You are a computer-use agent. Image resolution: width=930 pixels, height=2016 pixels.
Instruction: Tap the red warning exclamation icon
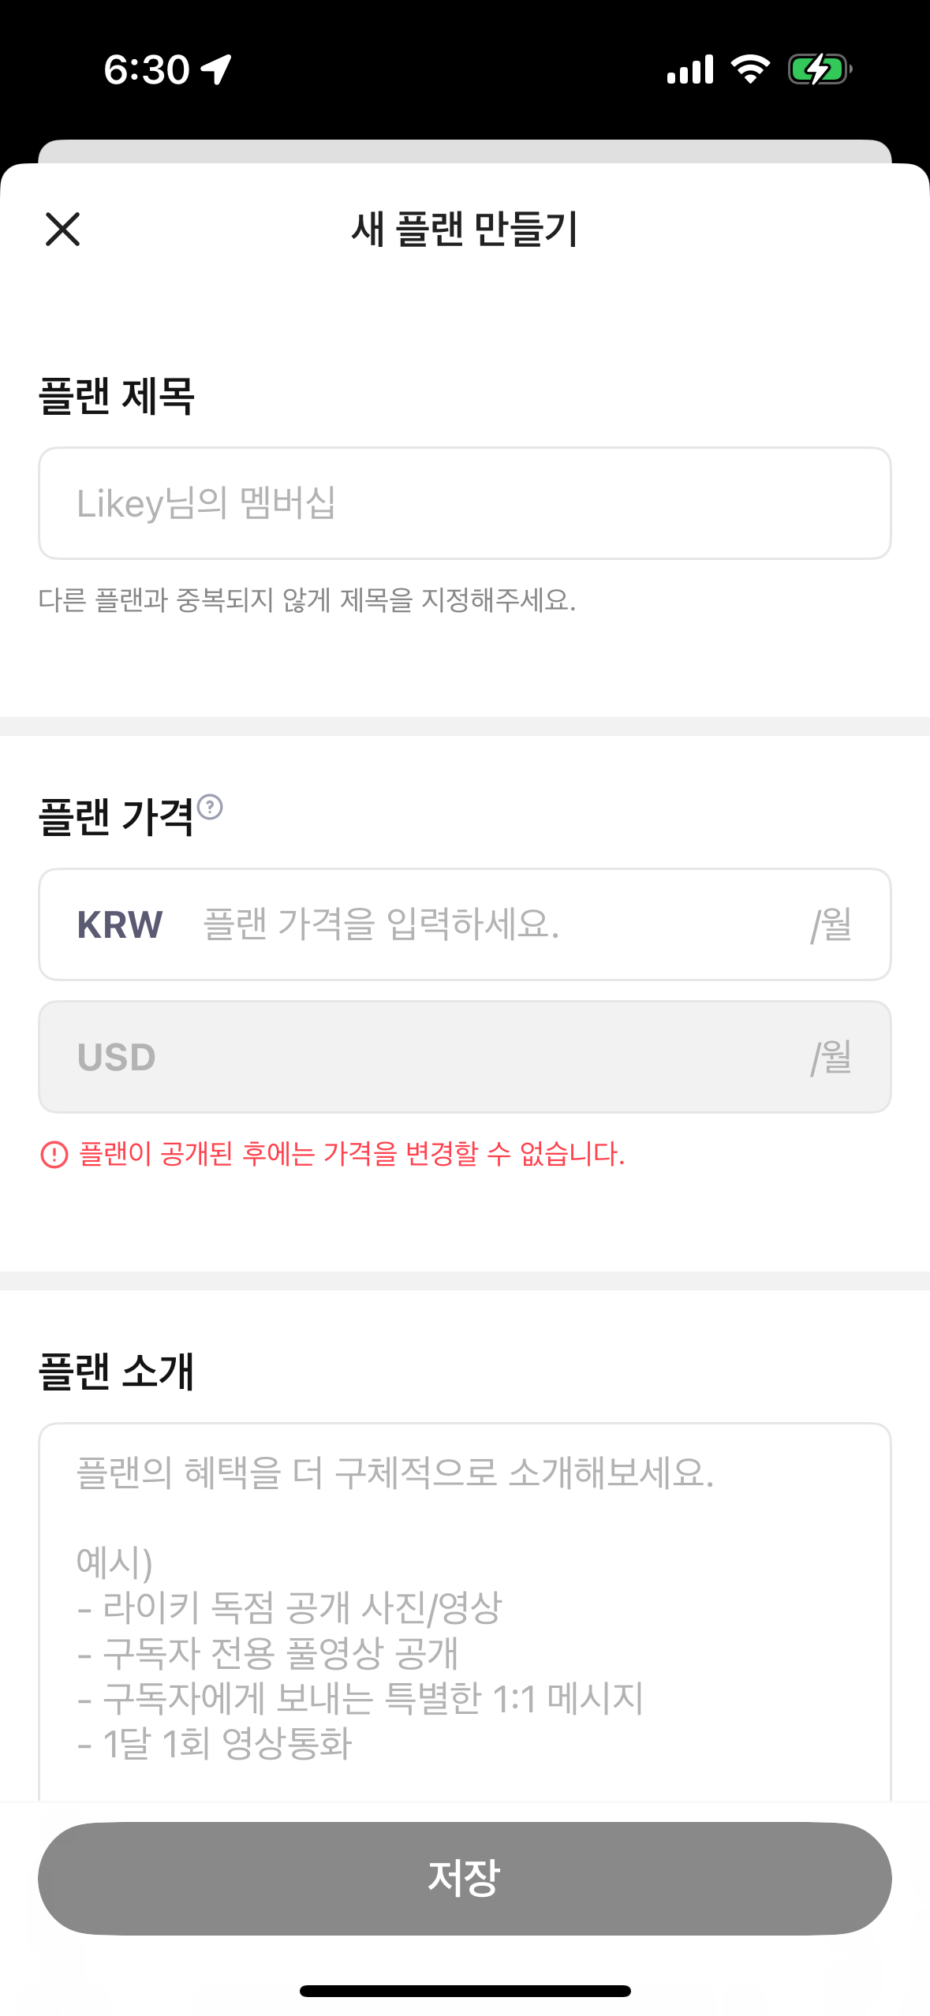pyautogui.click(x=54, y=1155)
